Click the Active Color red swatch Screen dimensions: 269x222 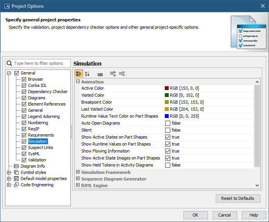167,88
